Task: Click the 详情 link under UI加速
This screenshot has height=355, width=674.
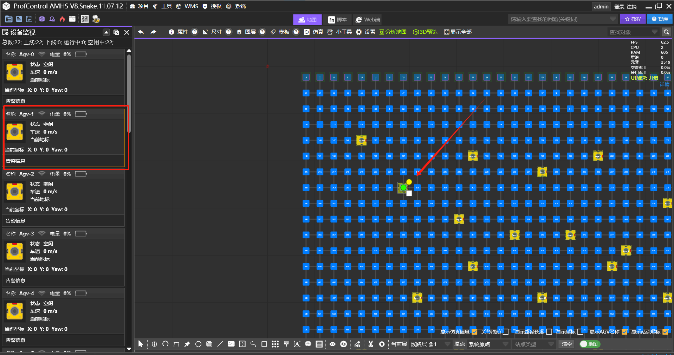Action: tap(664, 84)
